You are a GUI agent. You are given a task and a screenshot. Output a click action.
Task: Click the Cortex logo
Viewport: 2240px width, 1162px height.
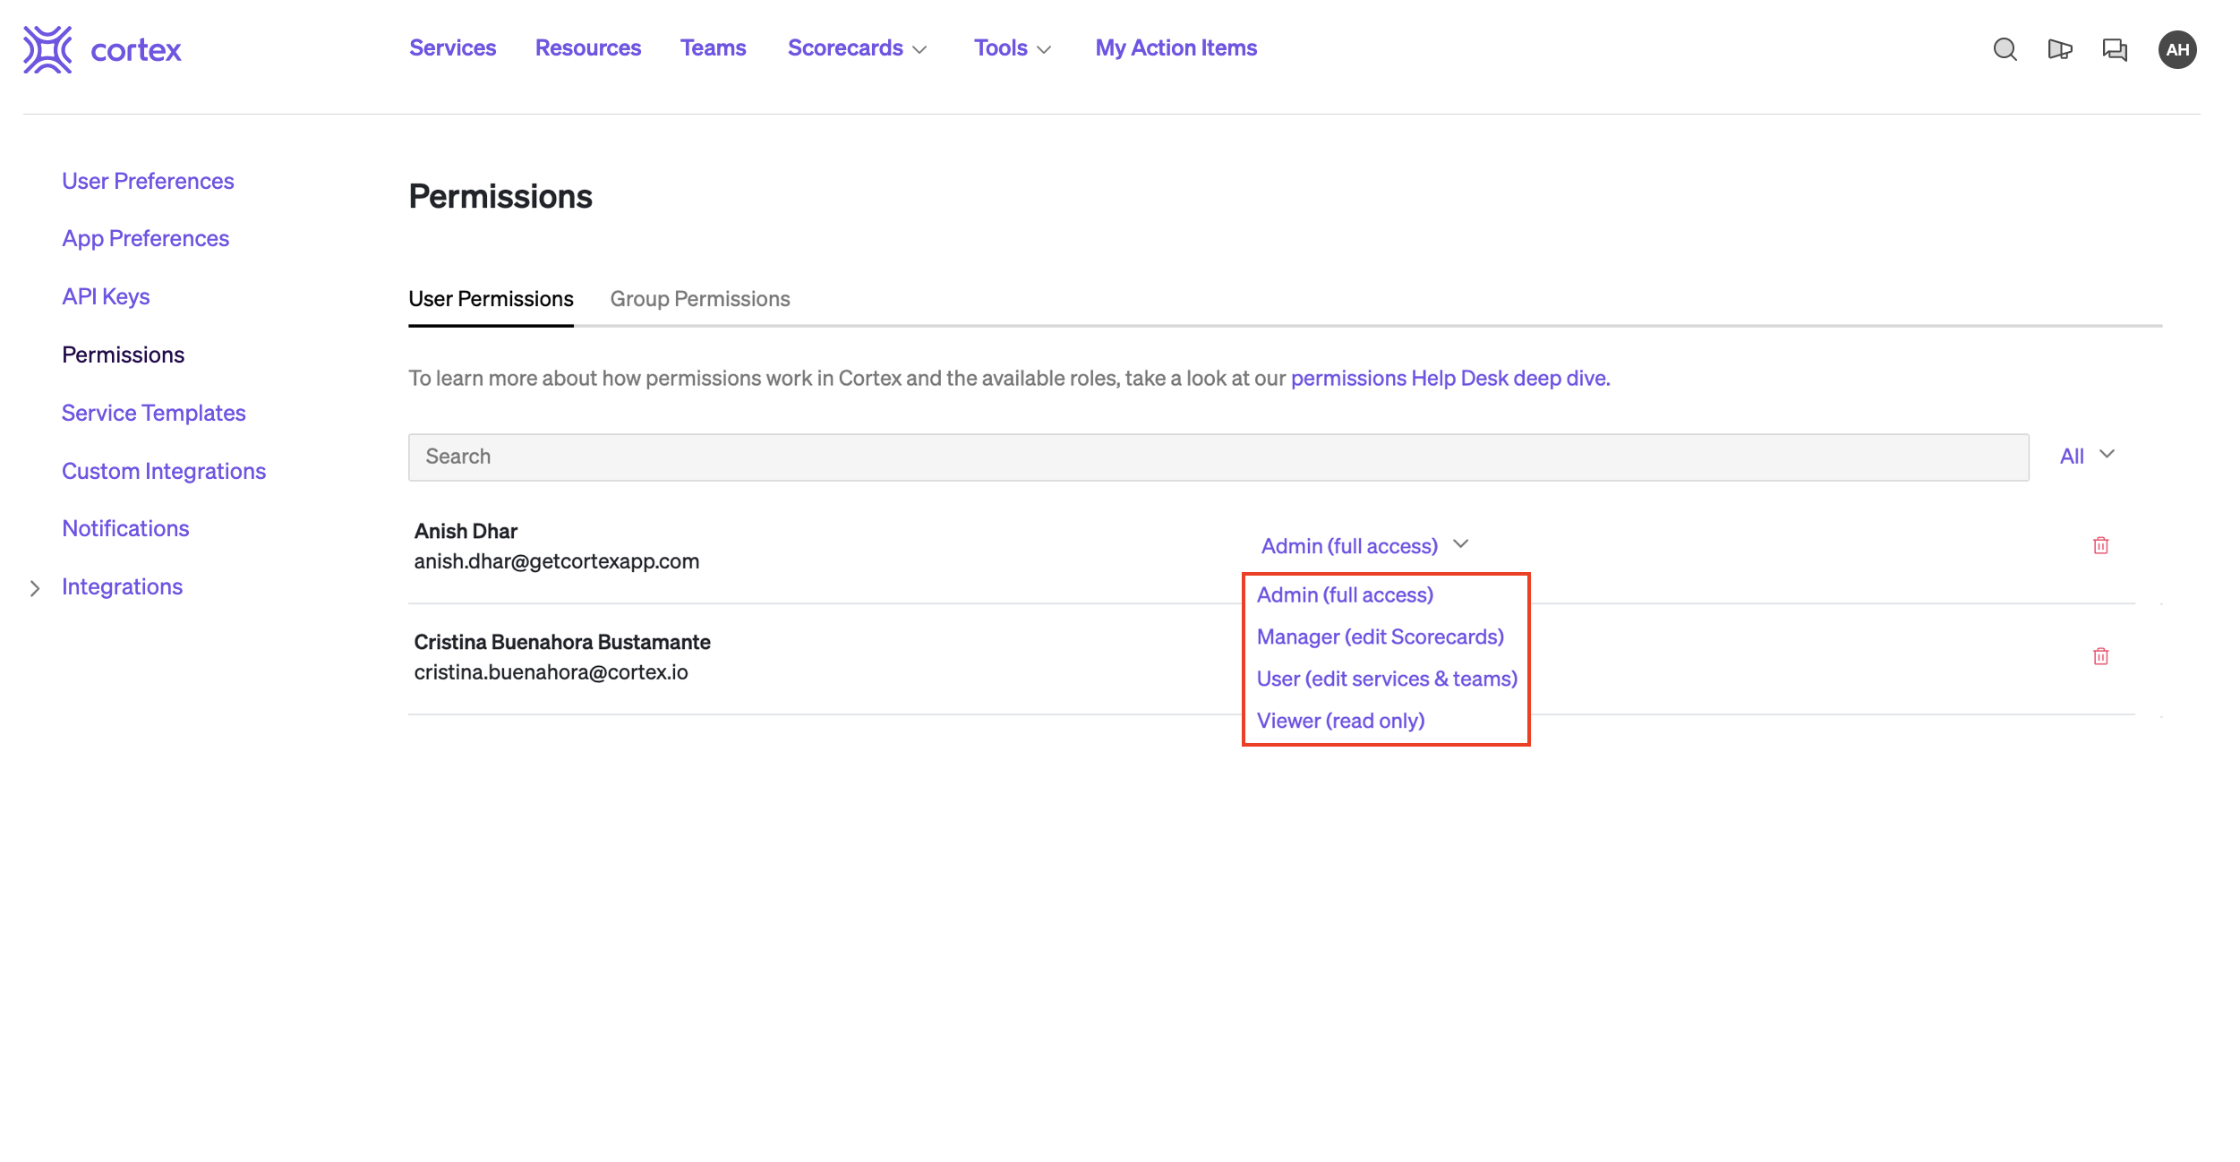point(102,49)
